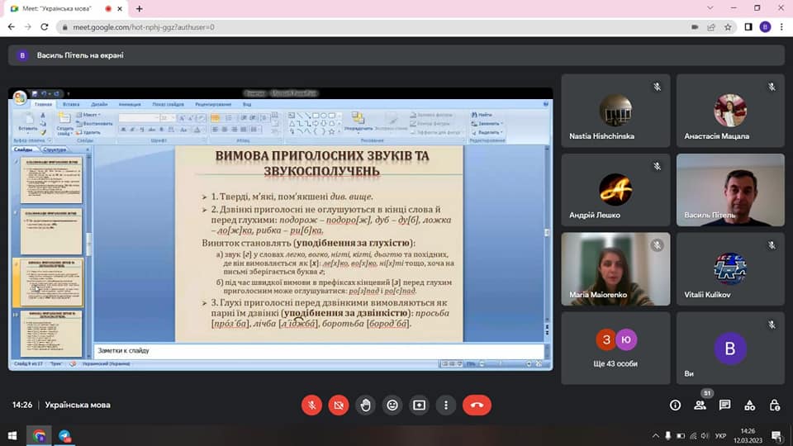Show the participants list with 51 badge
Screen dimensions: 793x446
(x=700, y=405)
